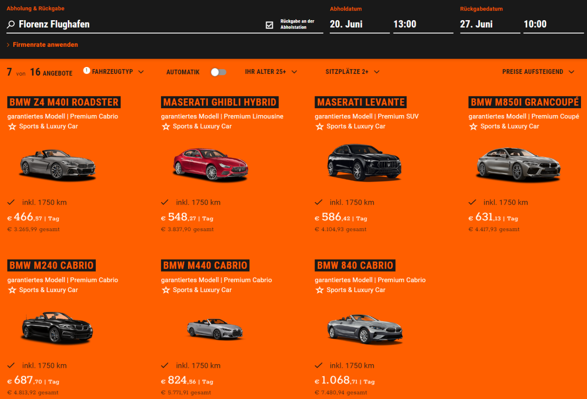Select the BMW M240 Cabrio image

pyautogui.click(x=57, y=327)
